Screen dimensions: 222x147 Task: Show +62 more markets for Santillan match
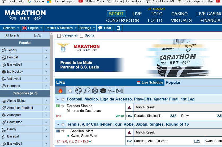click(129, 141)
